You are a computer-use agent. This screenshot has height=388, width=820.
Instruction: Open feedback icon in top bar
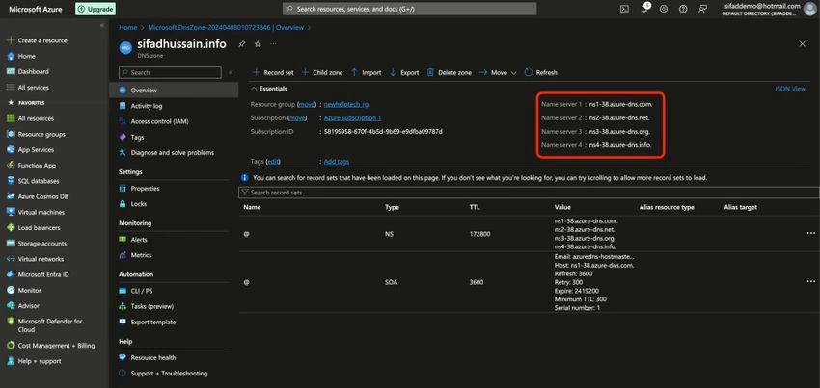click(703, 9)
